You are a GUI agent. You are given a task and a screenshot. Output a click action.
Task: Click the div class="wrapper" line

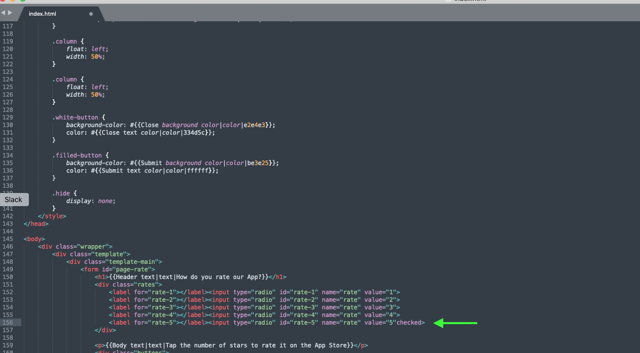75,247
